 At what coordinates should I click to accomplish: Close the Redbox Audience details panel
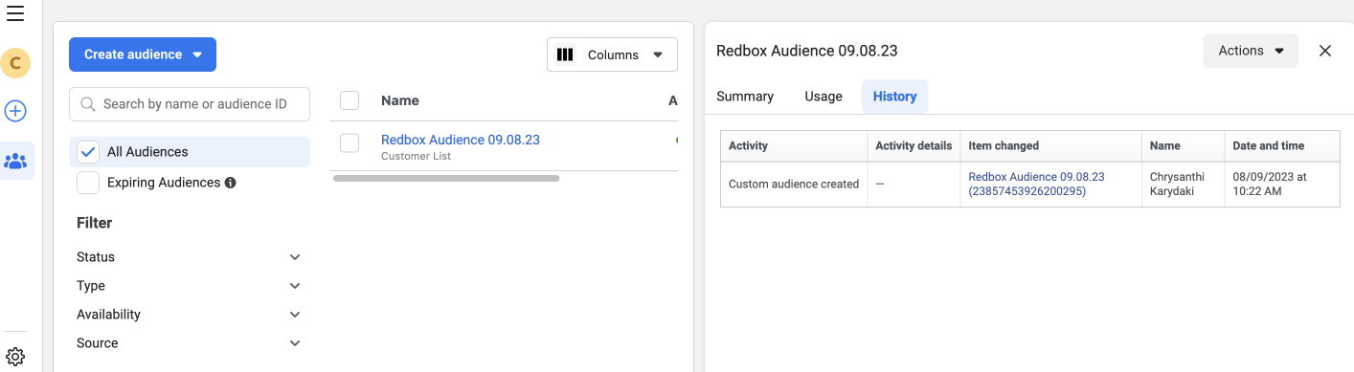[1325, 51]
